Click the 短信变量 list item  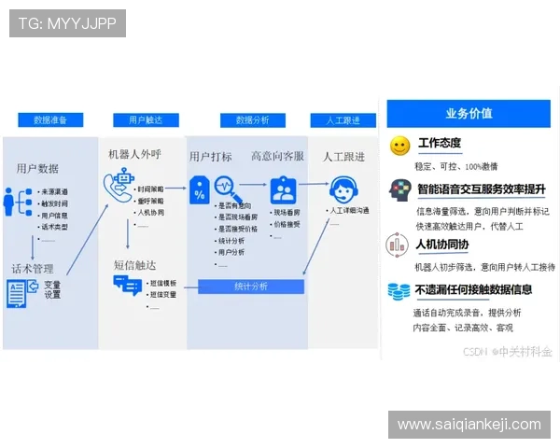click(162, 295)
